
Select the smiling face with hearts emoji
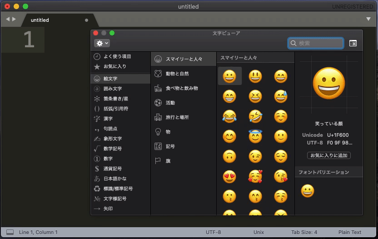coord(255,177)
